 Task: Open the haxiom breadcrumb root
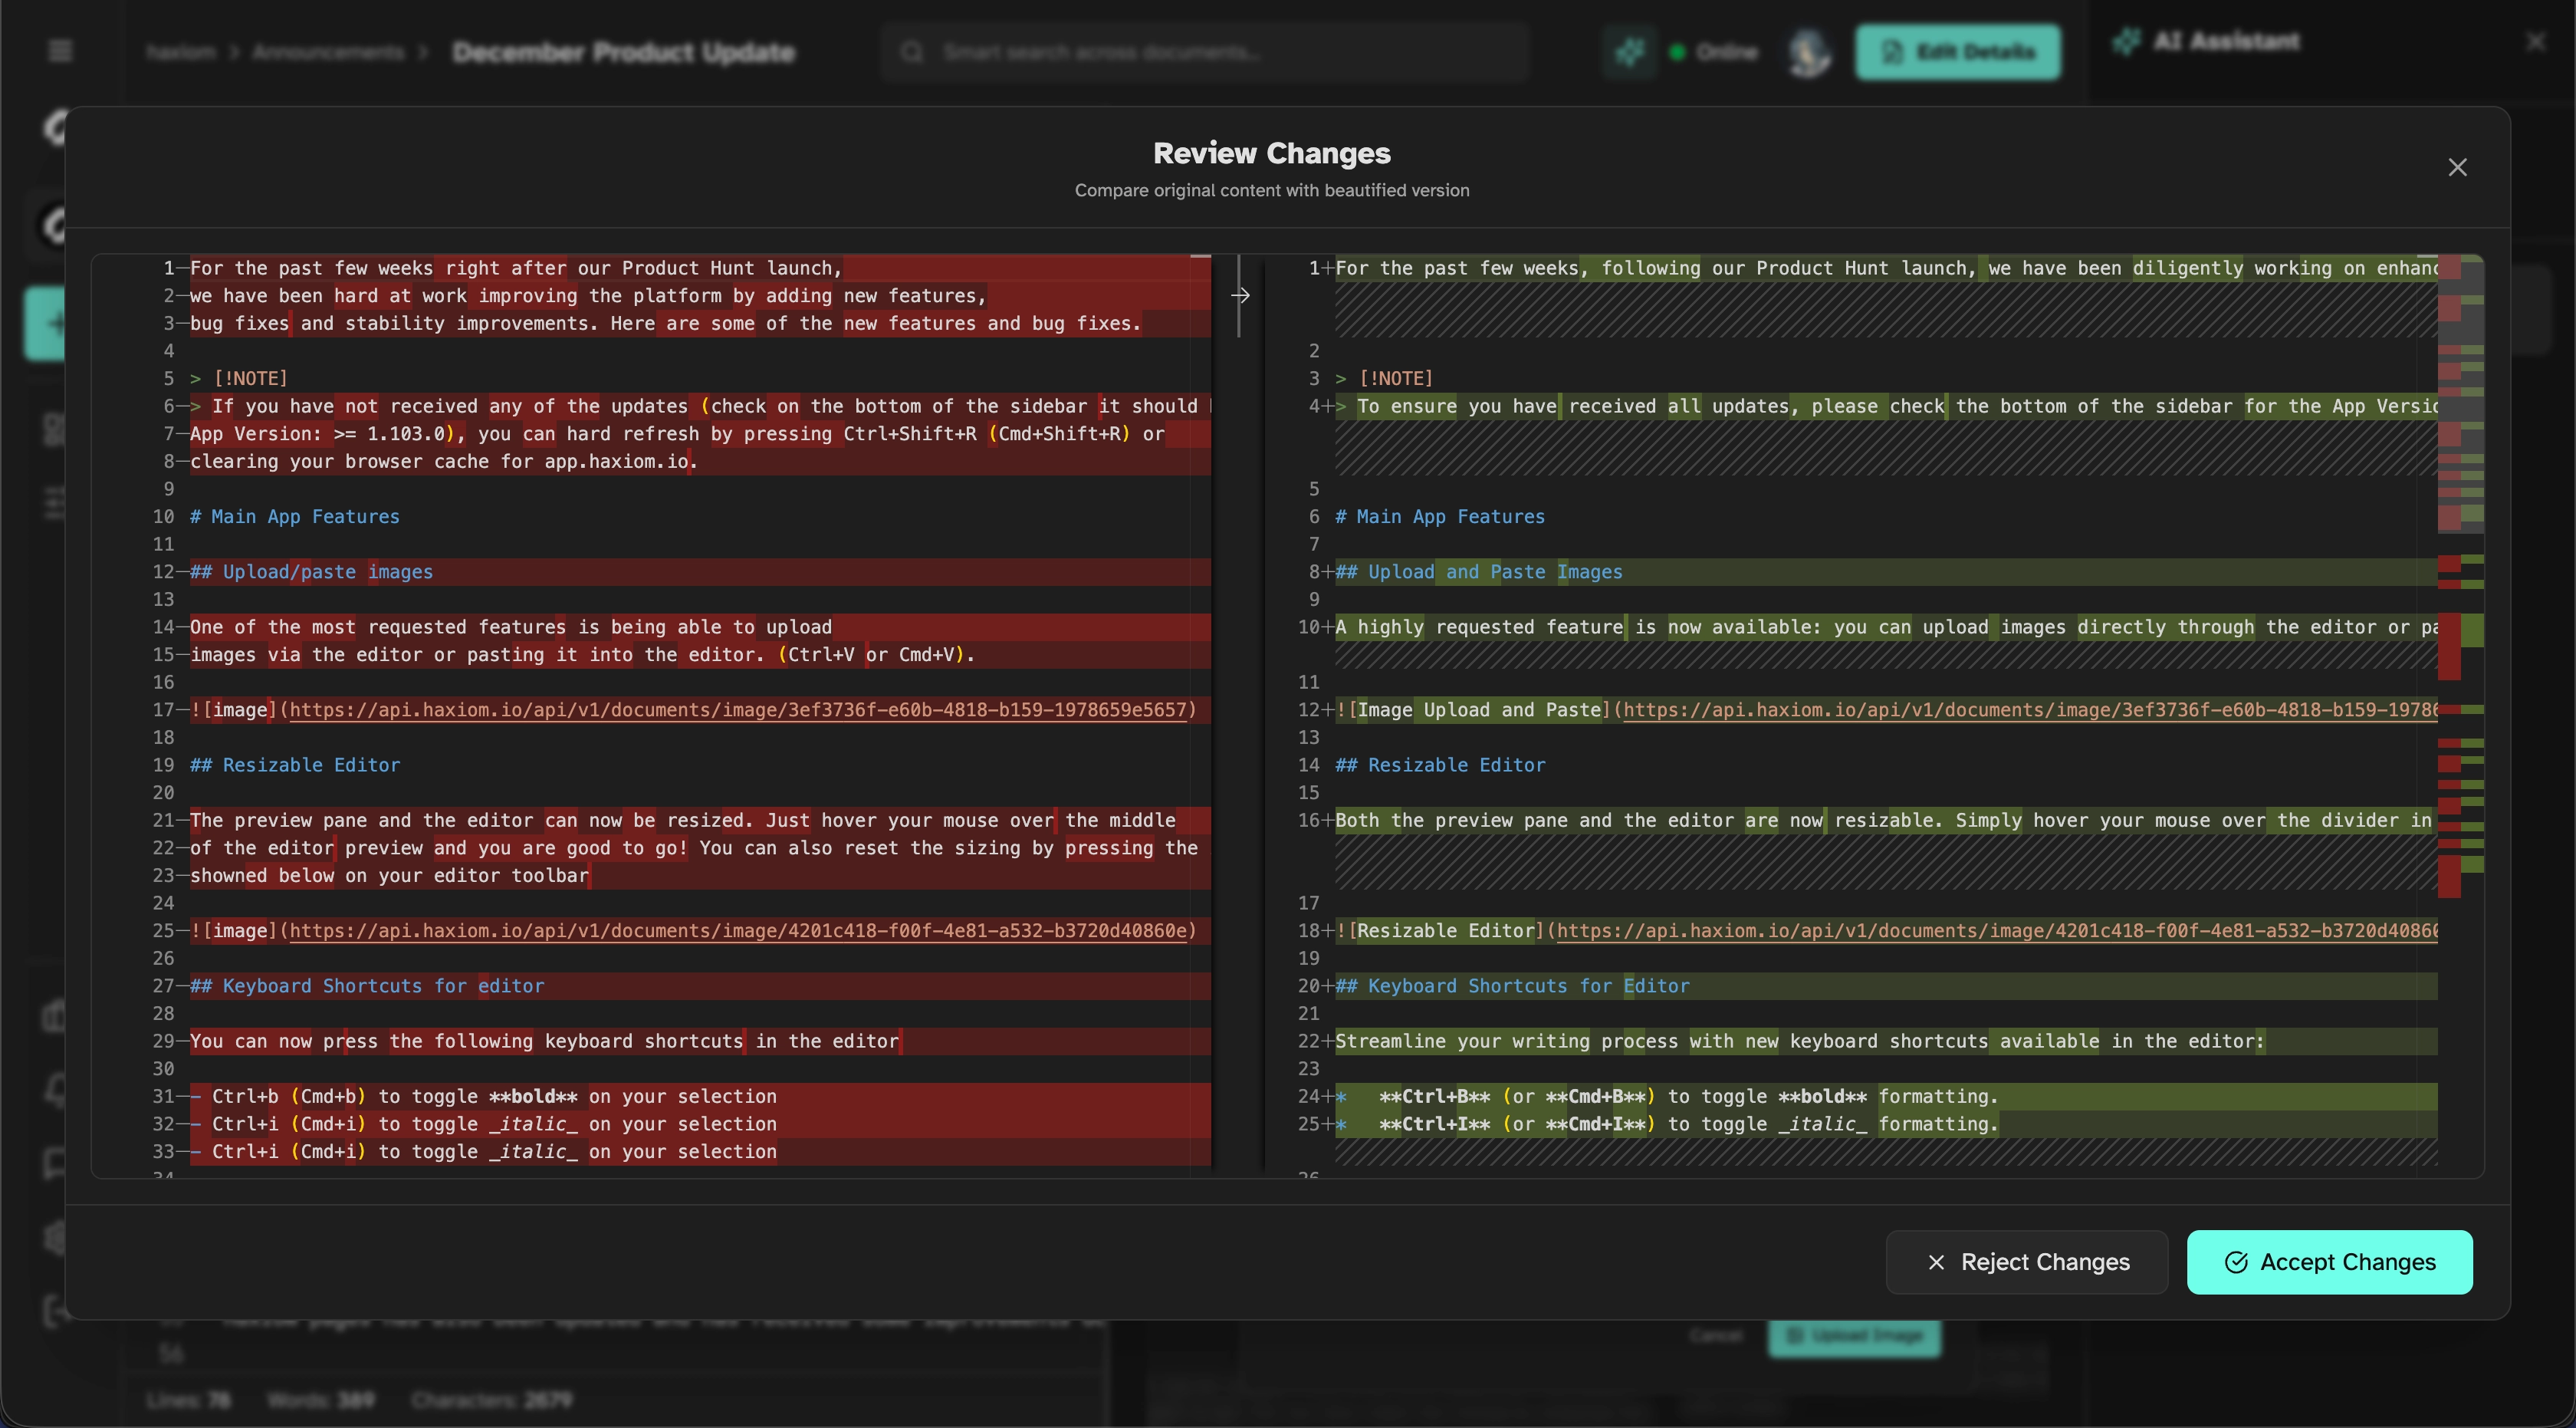(180, 52)
